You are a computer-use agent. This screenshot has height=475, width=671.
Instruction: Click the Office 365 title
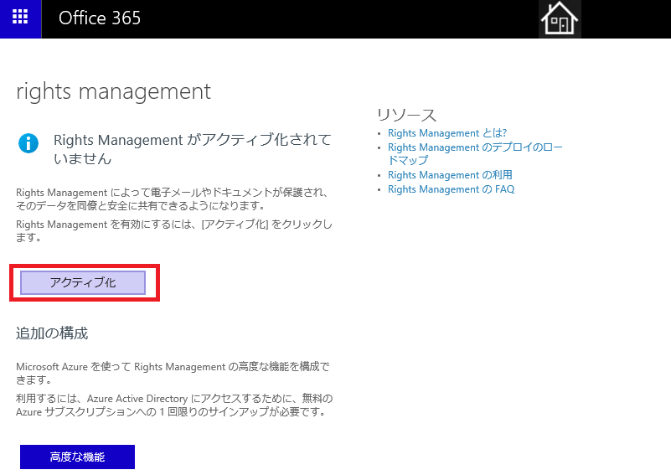click(x=100, y=18)
